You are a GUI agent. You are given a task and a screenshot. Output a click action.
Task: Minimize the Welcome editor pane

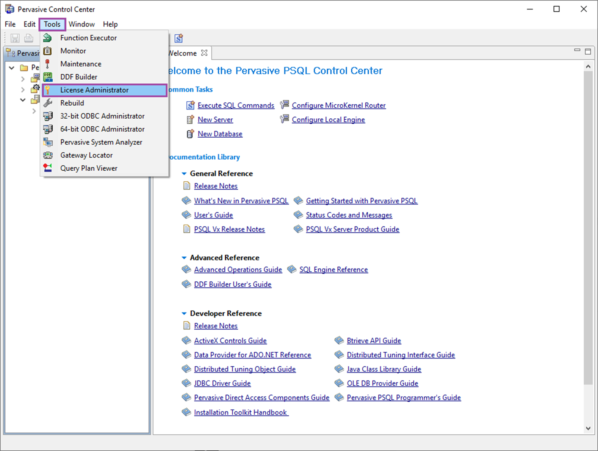pyautogui.click(x=577, y=50)
